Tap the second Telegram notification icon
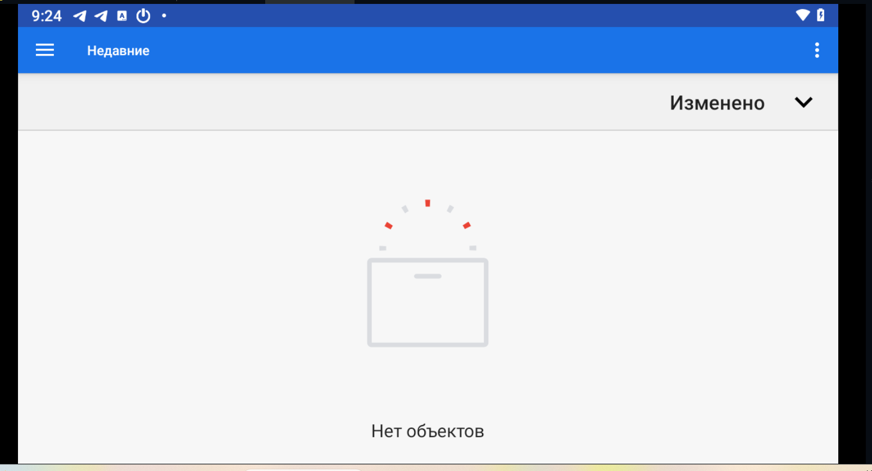 (101, 16)
